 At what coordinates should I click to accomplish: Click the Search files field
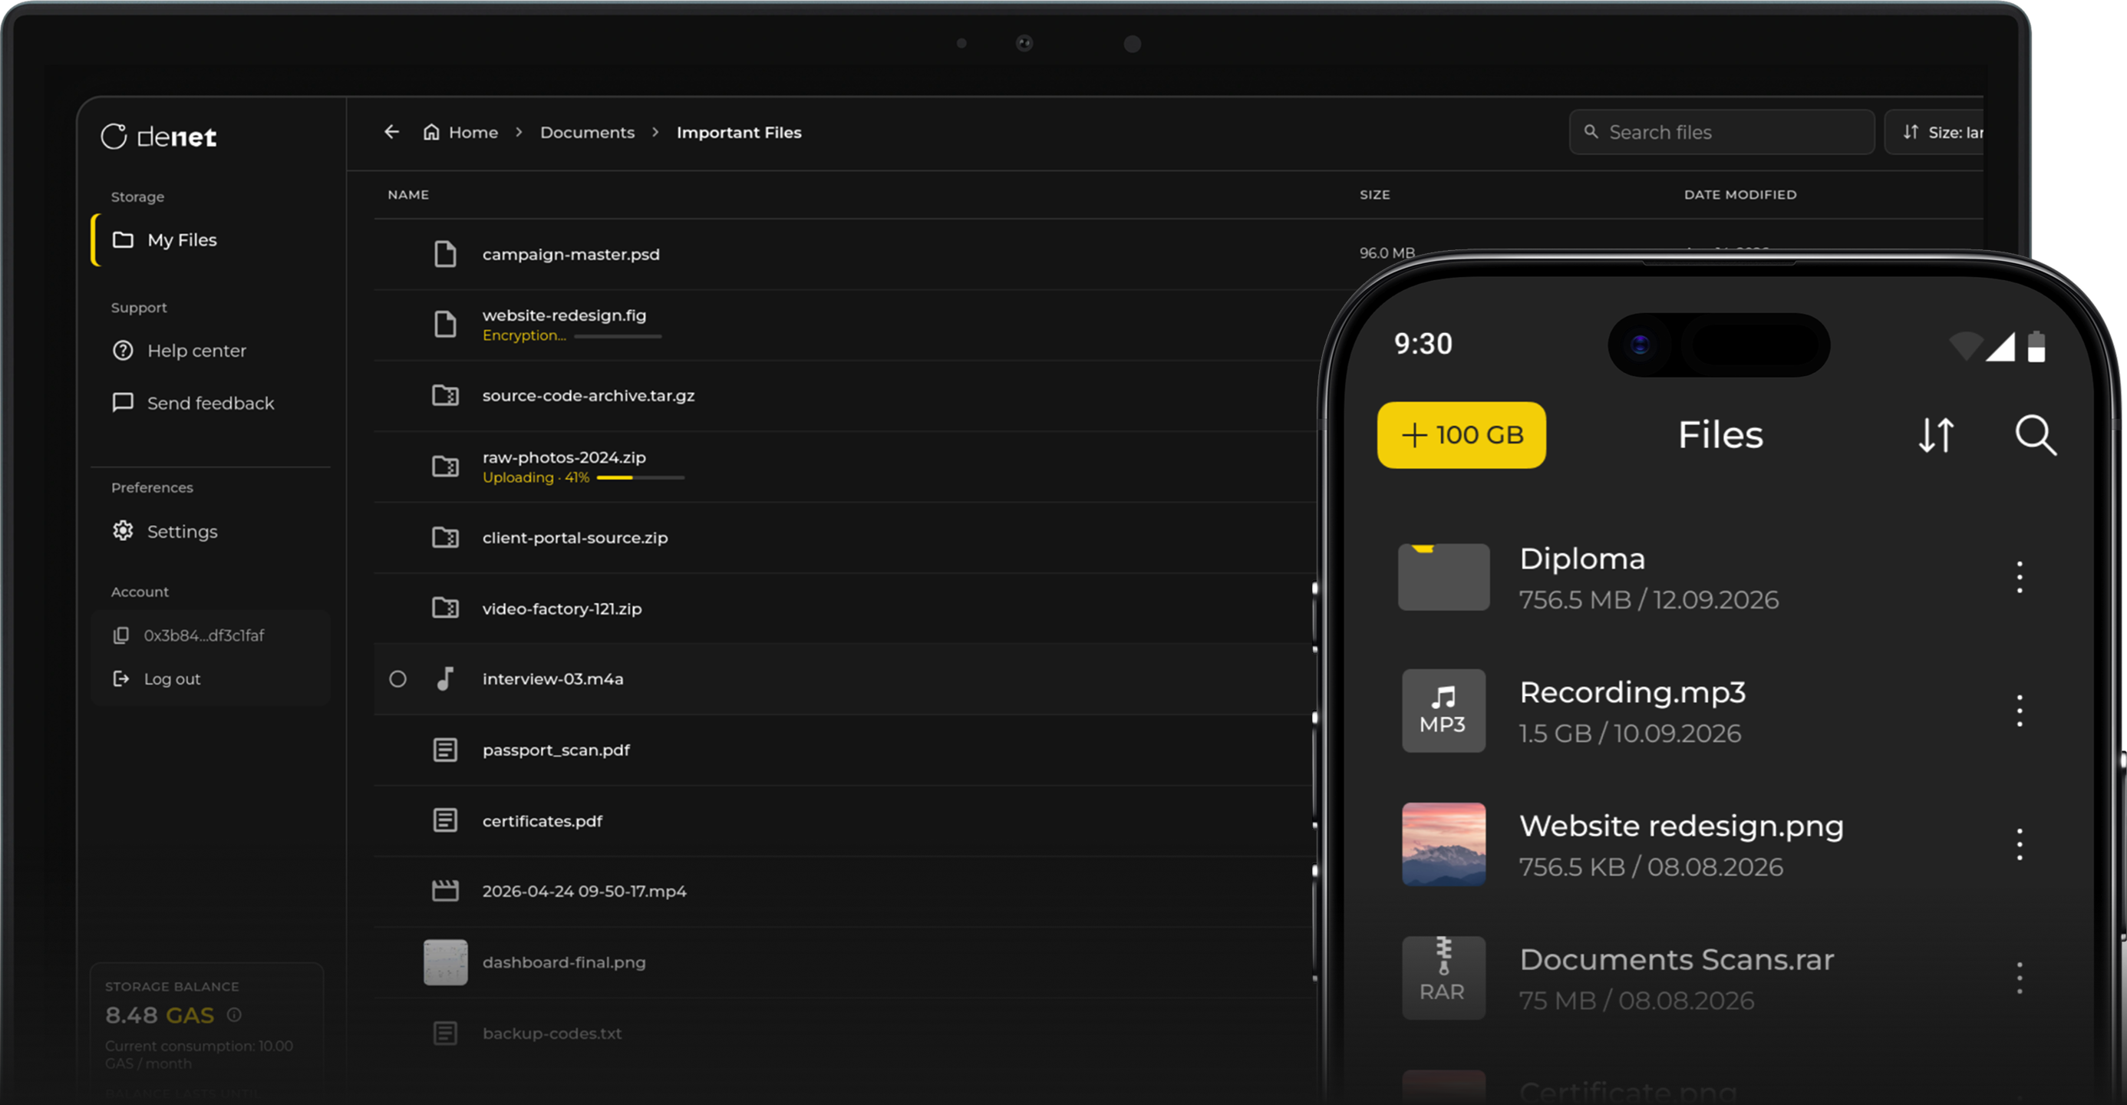click(1722, 132)
